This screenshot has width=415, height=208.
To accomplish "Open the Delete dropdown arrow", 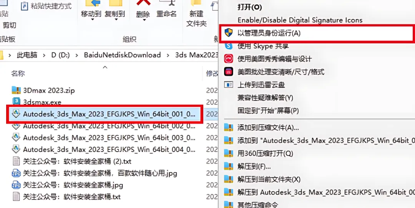I will [x=143, y=20].
